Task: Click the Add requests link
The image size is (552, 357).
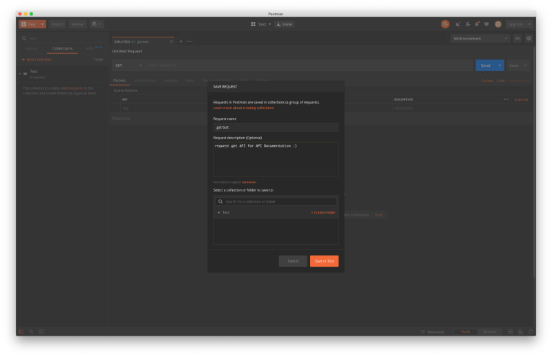Action: [72, 88]
